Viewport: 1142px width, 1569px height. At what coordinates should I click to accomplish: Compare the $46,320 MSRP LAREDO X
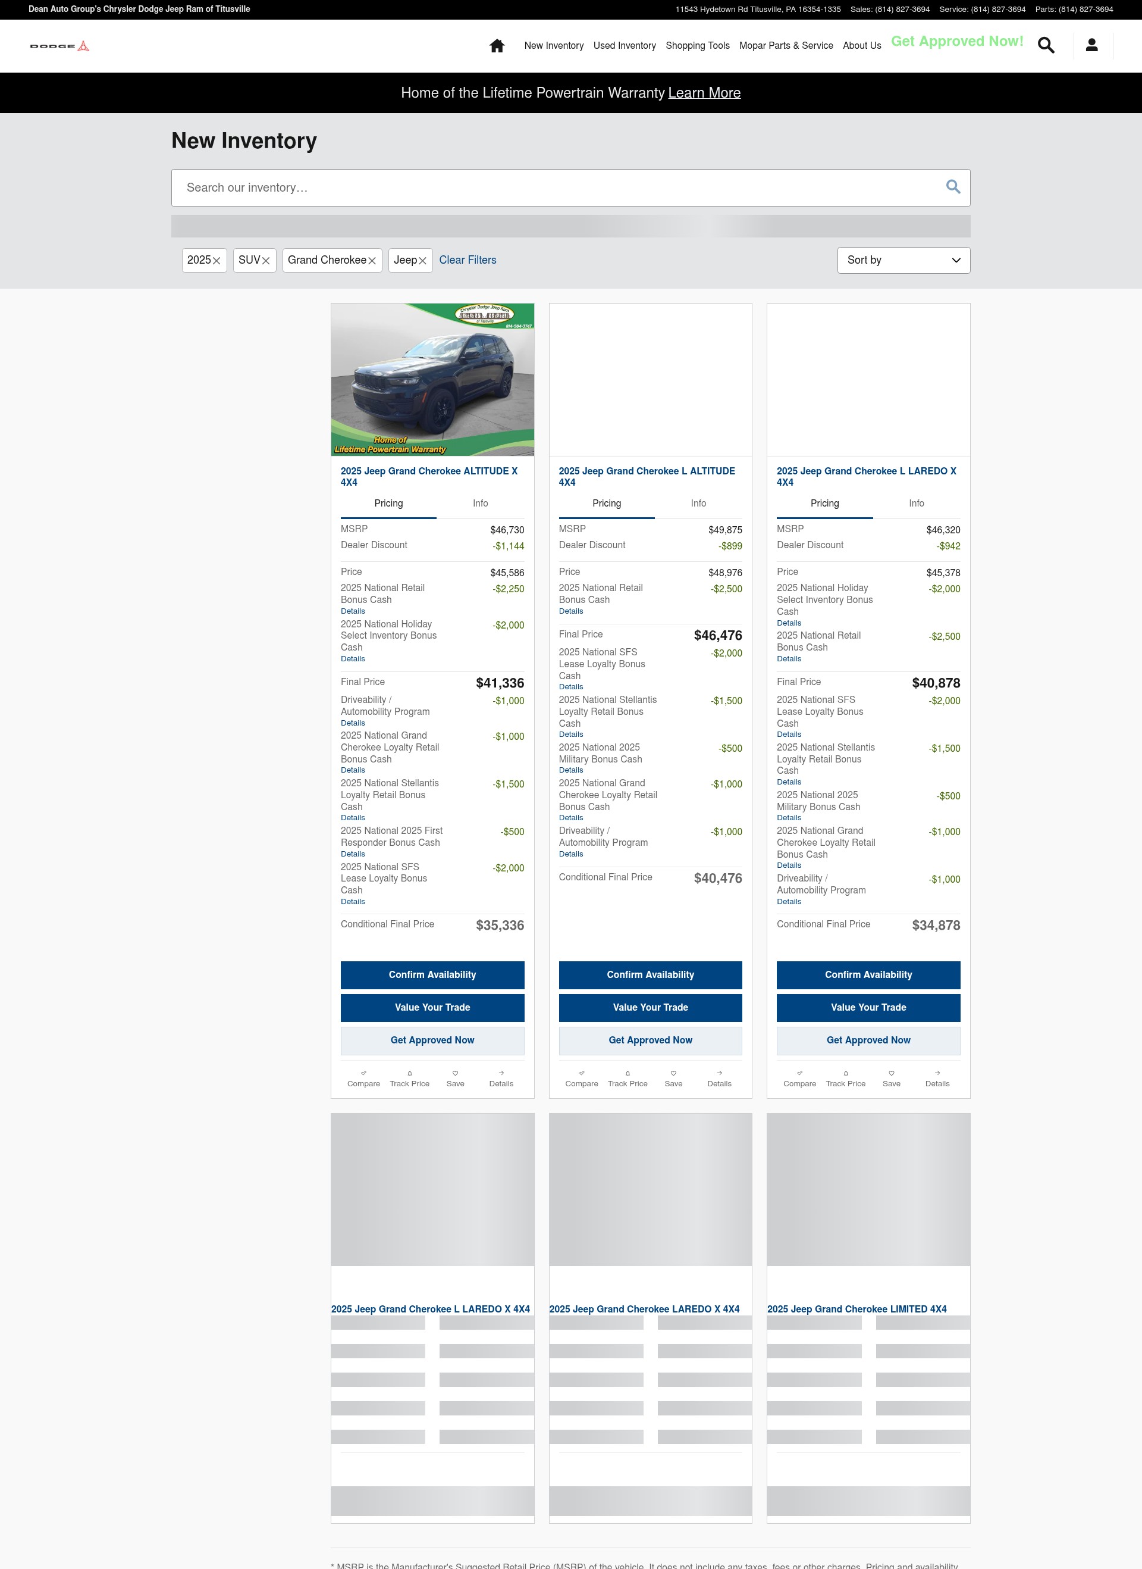coord(800,1079)
